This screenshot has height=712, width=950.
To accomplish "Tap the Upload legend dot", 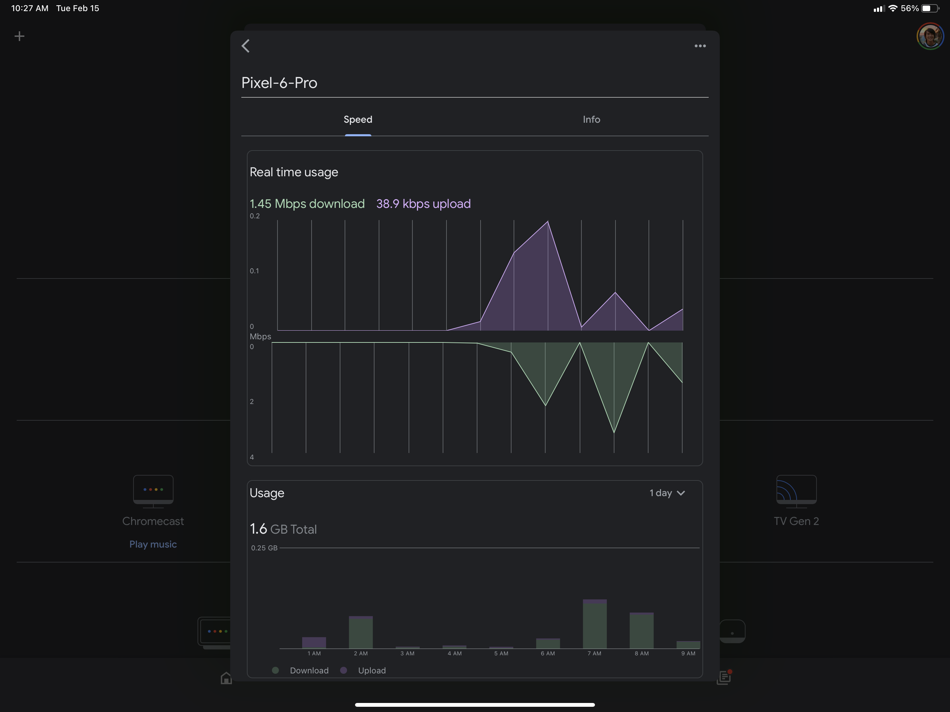I will coord(344,670).
